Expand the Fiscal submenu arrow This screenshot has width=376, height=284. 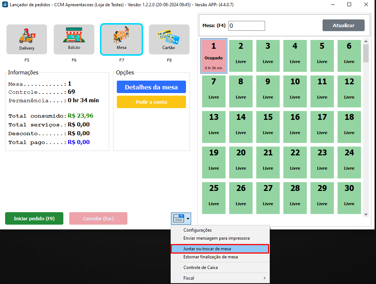[264, 278]
